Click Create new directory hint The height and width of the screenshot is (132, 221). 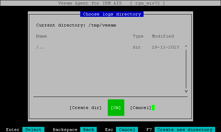pos(185,130)
